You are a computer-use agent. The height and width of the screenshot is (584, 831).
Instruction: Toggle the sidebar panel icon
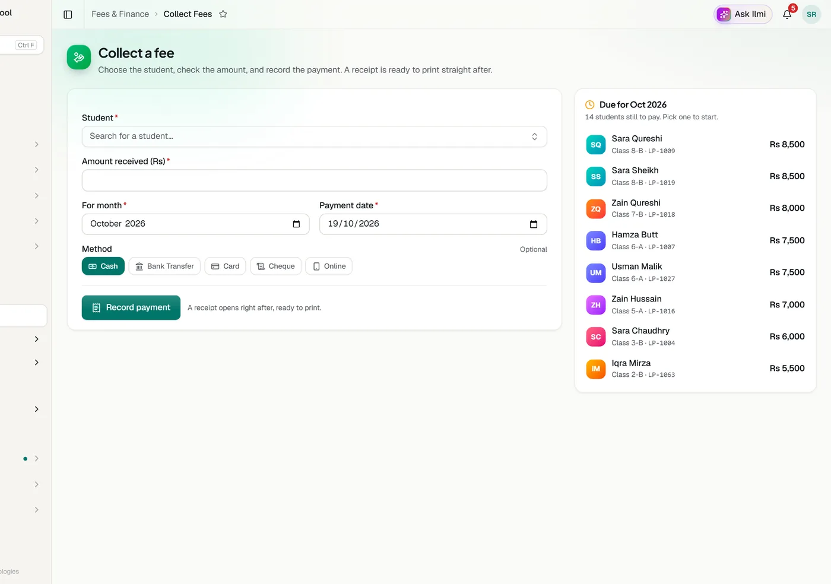coord(68,14)
